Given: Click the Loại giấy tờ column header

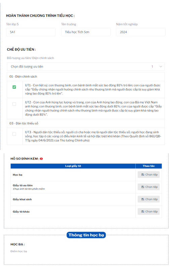Looking at the screenshot, I should (x=73, y=166).
